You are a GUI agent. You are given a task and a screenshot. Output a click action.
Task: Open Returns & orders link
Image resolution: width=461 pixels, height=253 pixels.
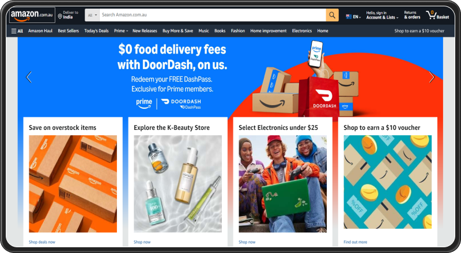412,15
